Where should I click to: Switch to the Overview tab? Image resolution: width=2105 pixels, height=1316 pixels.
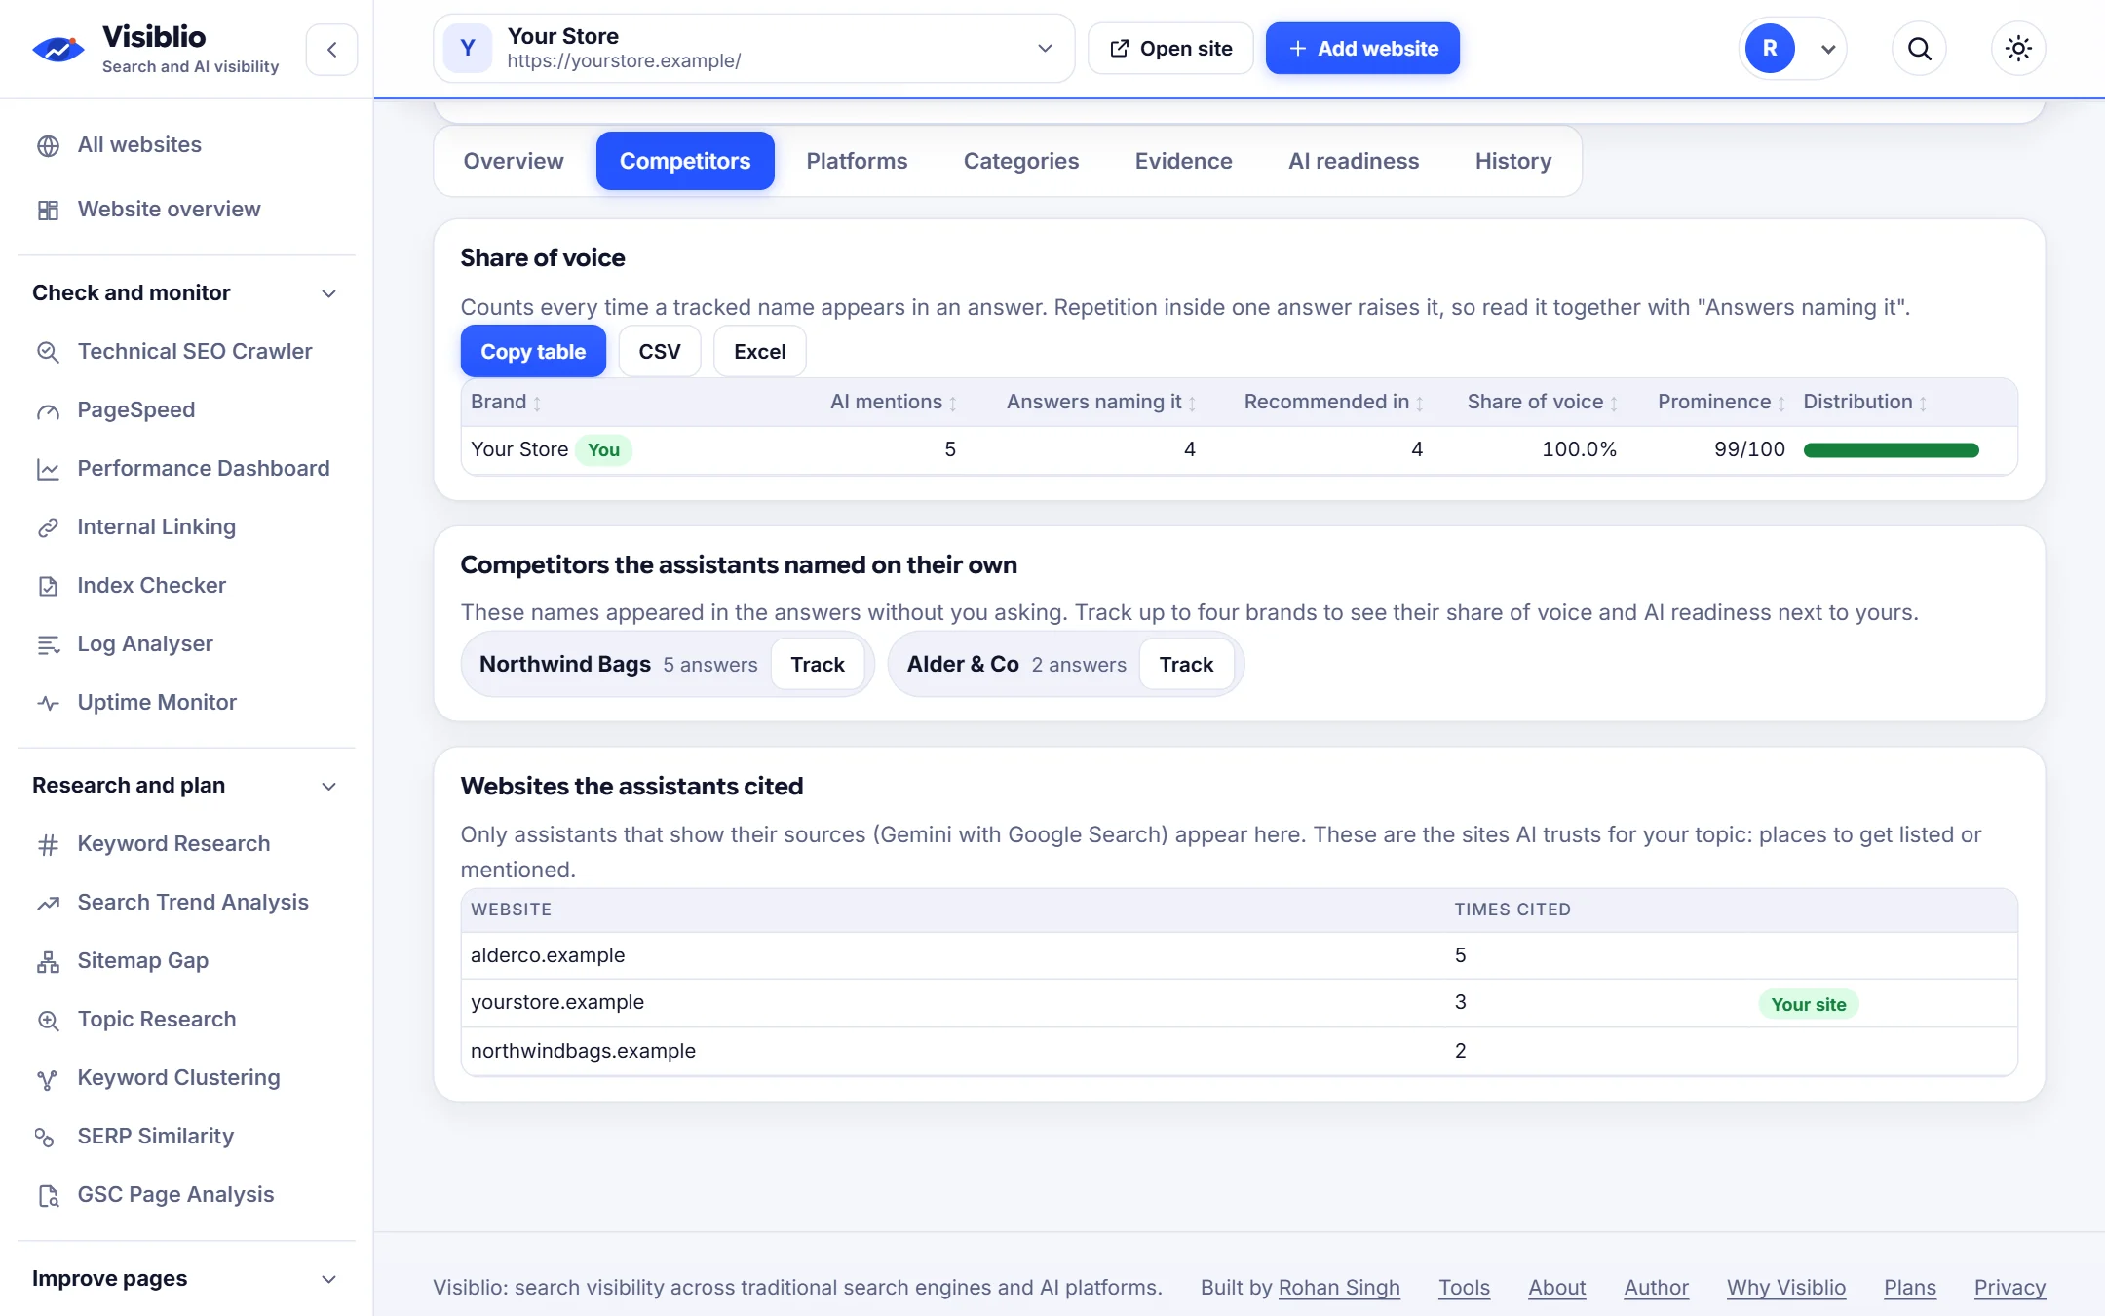[513, 161]
